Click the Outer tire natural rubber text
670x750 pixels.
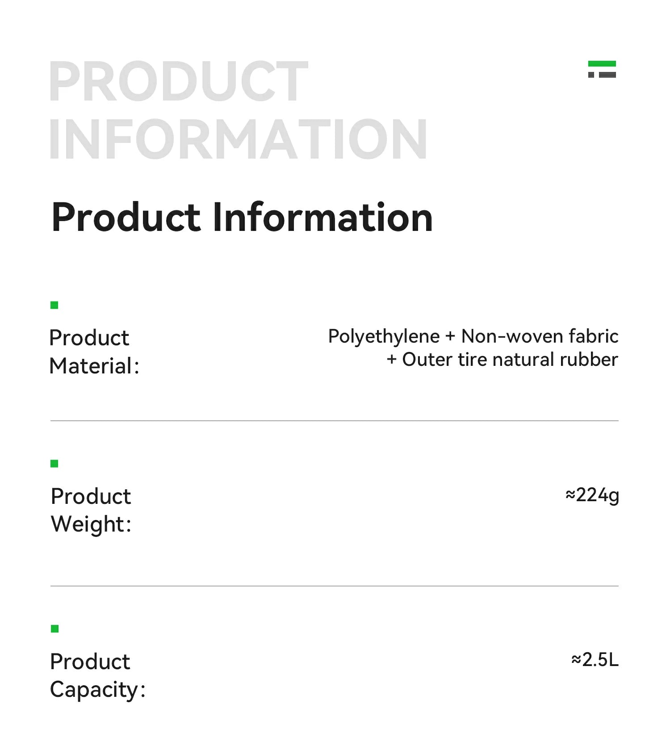tap(502, 360)
